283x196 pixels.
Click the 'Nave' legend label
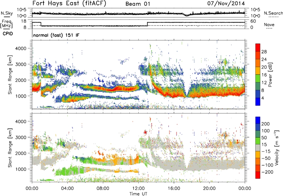269,25
